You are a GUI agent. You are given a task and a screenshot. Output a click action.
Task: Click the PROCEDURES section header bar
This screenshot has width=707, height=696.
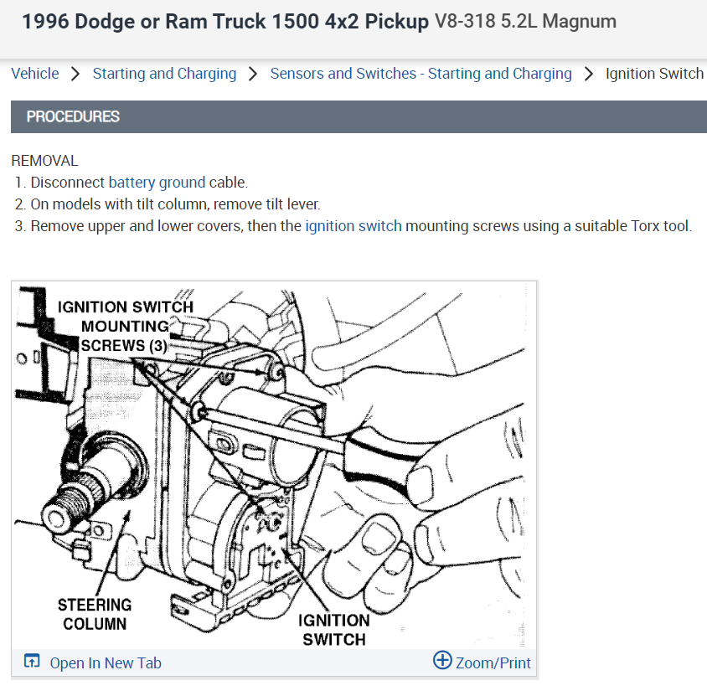coord(359,116)
